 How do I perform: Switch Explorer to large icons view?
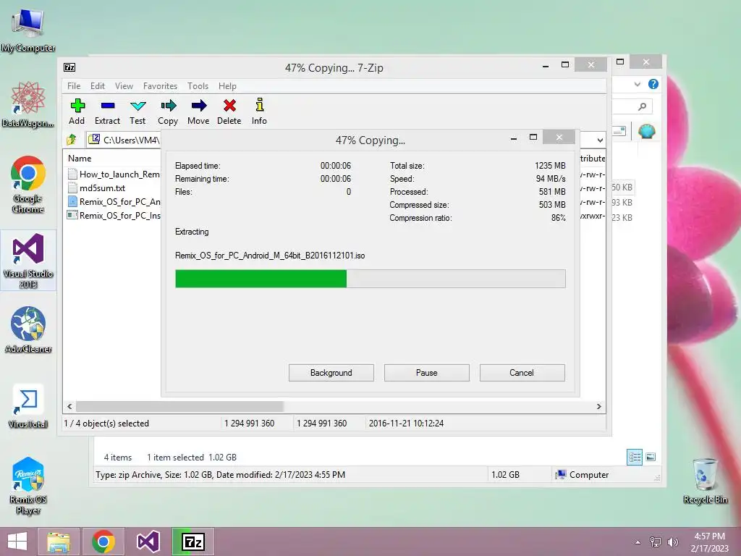651,457
